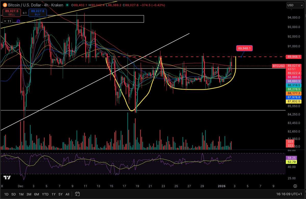This screenshot has height=199, width=306.
Task: Click the 89,948.1 price callout label
Action: [x=245, y=48]
